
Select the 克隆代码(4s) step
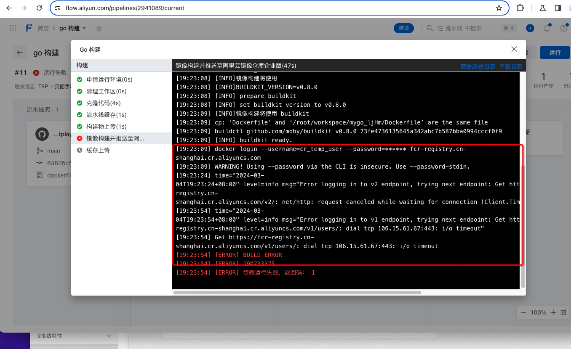pos(122,103)
